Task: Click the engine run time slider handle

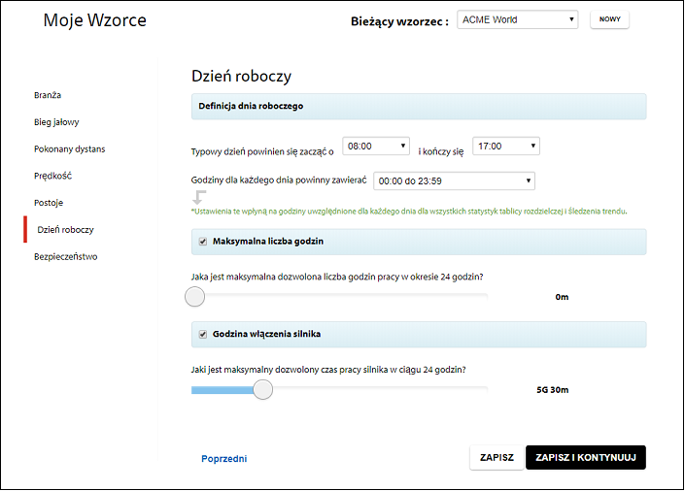Action: pos(263,389)
